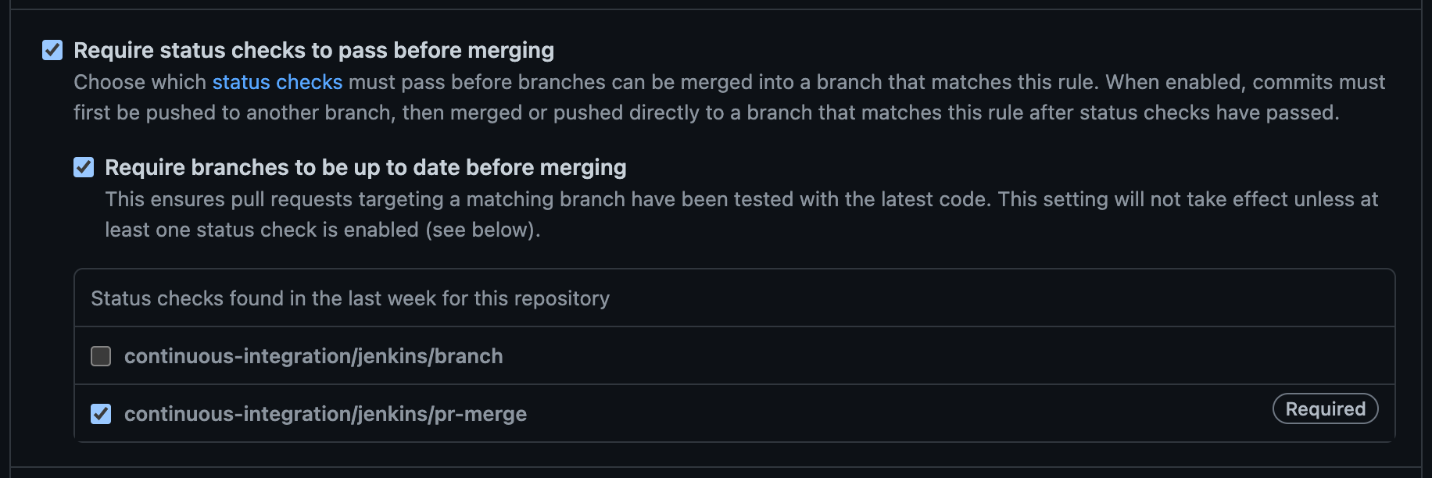Select the continuous-integration/jenkins/pr-merge row
The image size is (1432, 478).
469,414
